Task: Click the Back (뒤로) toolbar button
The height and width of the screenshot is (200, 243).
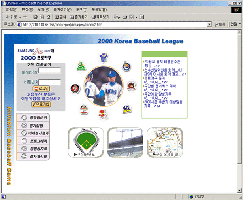Action: coord(11,17)
